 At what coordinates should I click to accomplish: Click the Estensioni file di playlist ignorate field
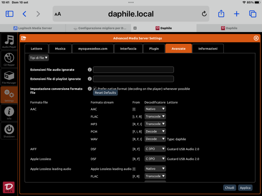[133, 79]
